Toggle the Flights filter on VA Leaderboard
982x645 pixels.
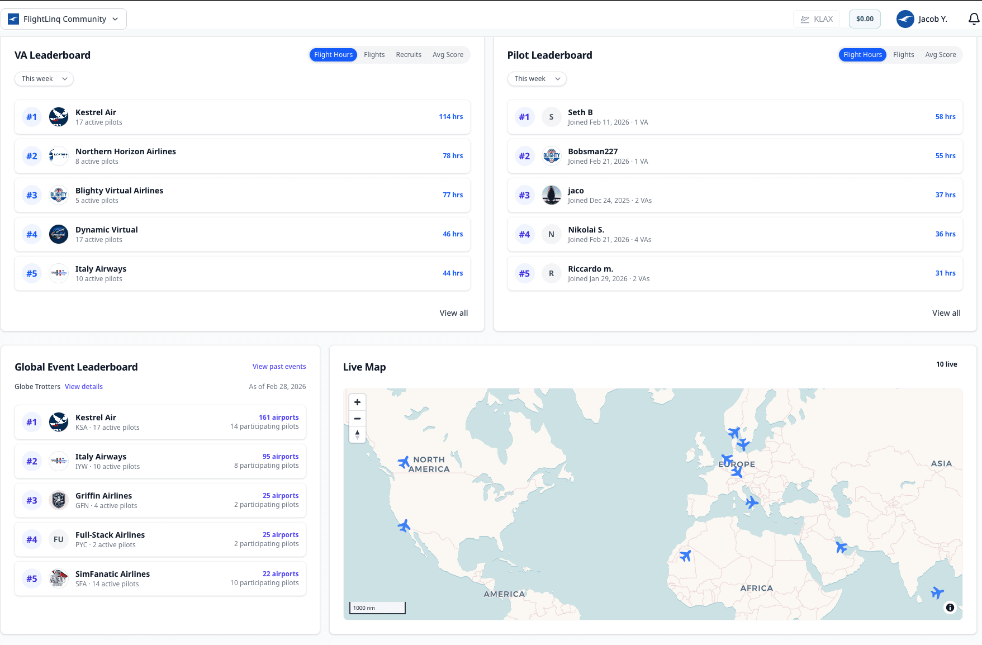(x=374, y=54)
